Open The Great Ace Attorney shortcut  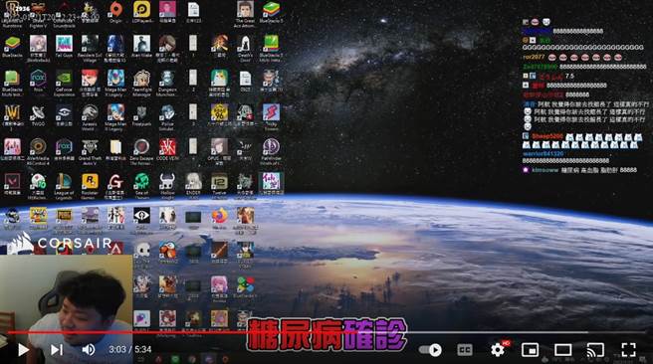[245, 15]
